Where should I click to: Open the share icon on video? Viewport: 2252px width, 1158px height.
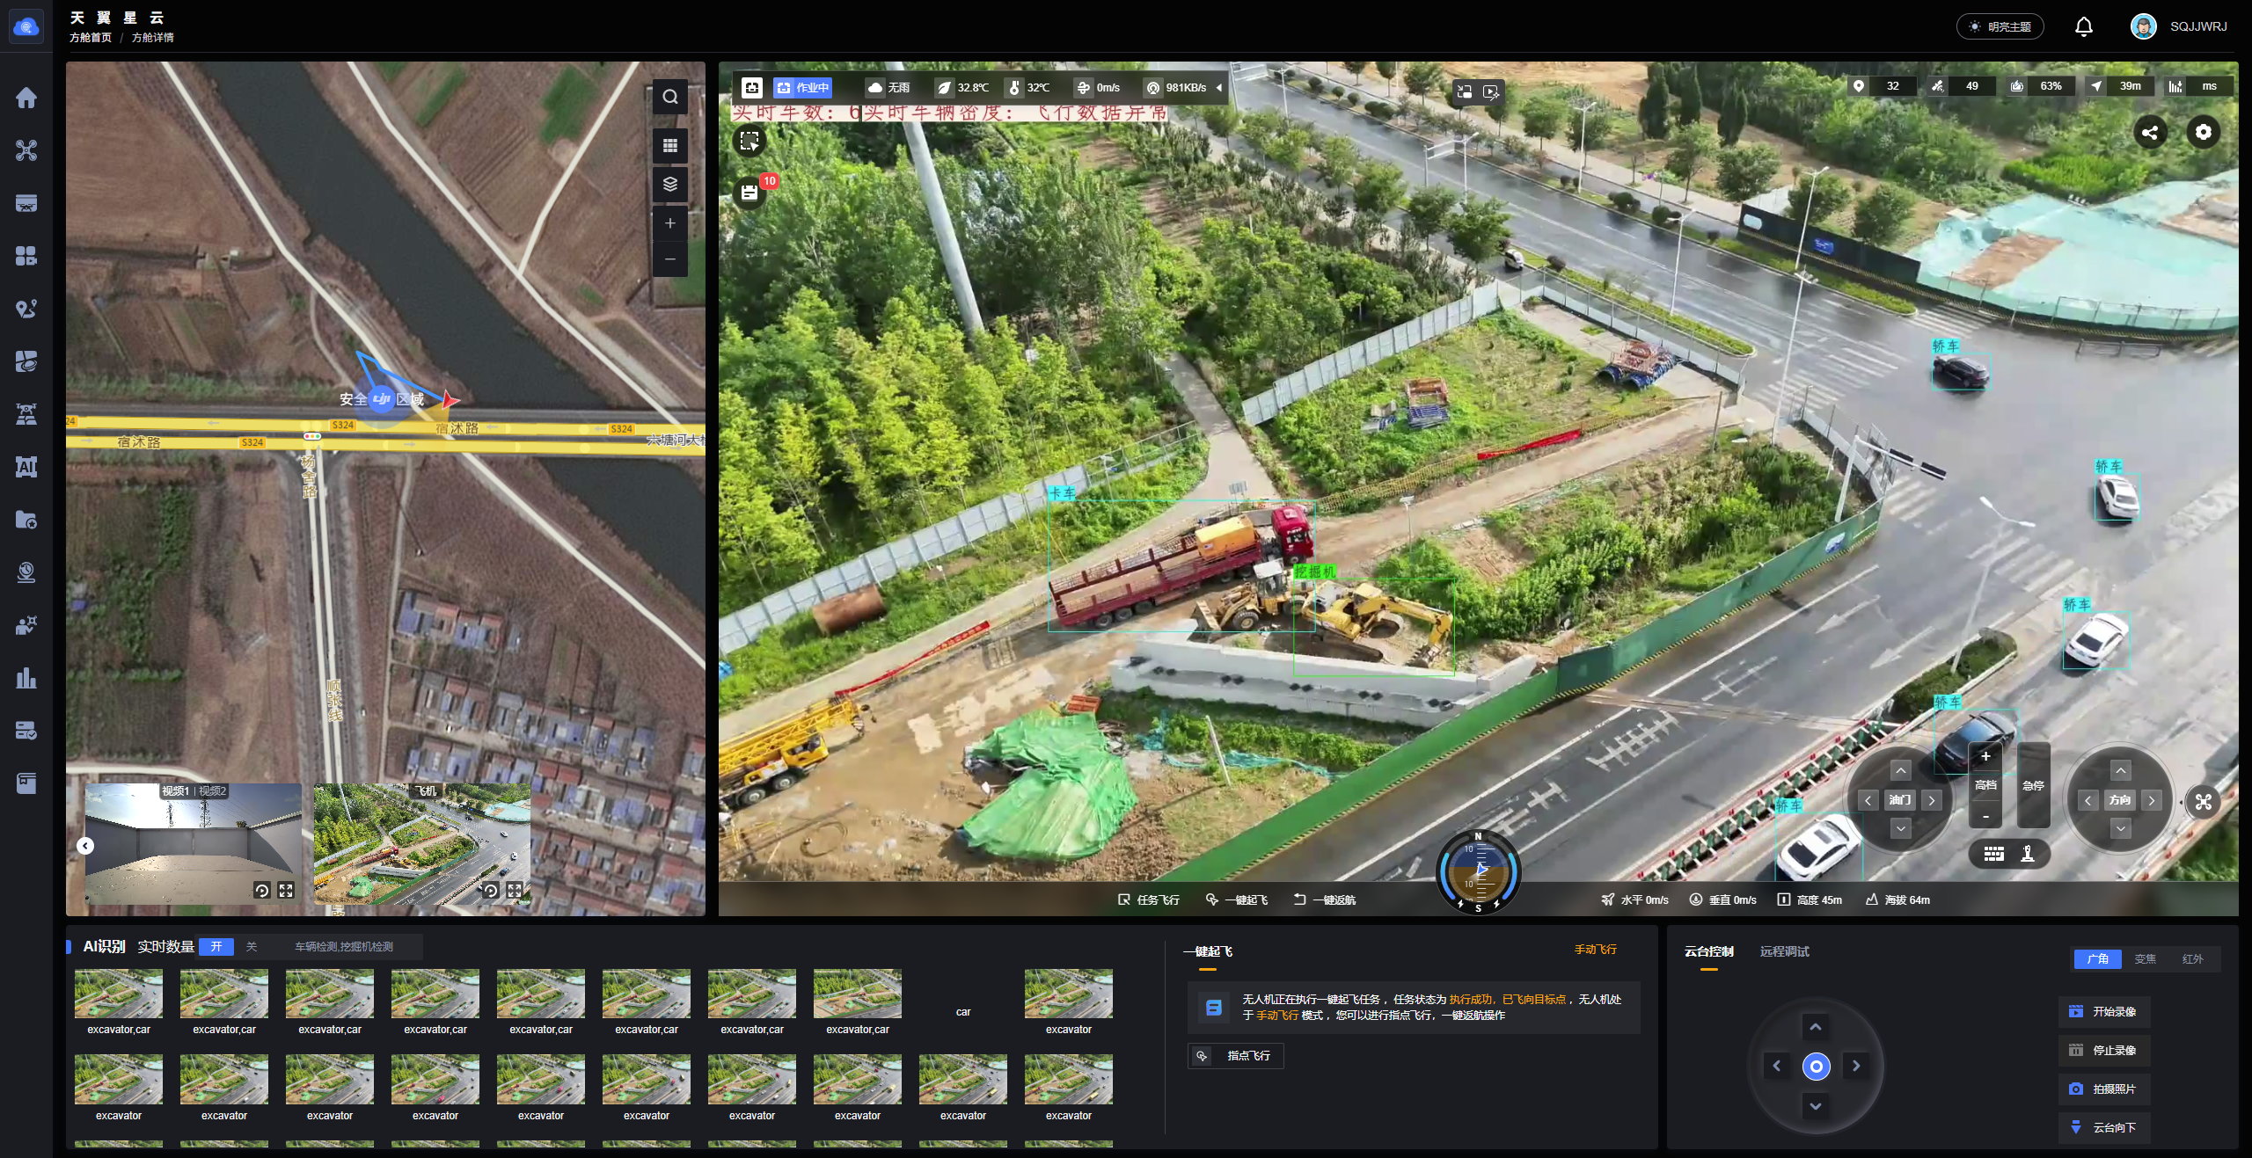pos(2150,133)
